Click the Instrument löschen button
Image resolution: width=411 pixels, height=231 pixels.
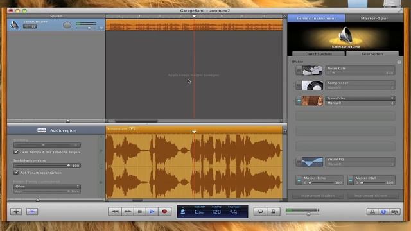[318, 196]
